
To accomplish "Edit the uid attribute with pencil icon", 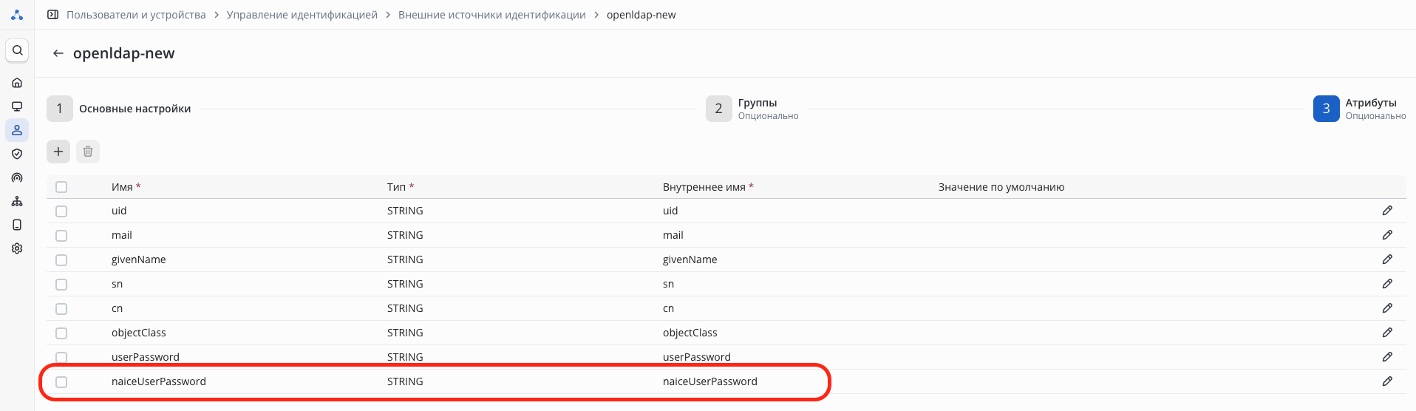I will 1387,211.
